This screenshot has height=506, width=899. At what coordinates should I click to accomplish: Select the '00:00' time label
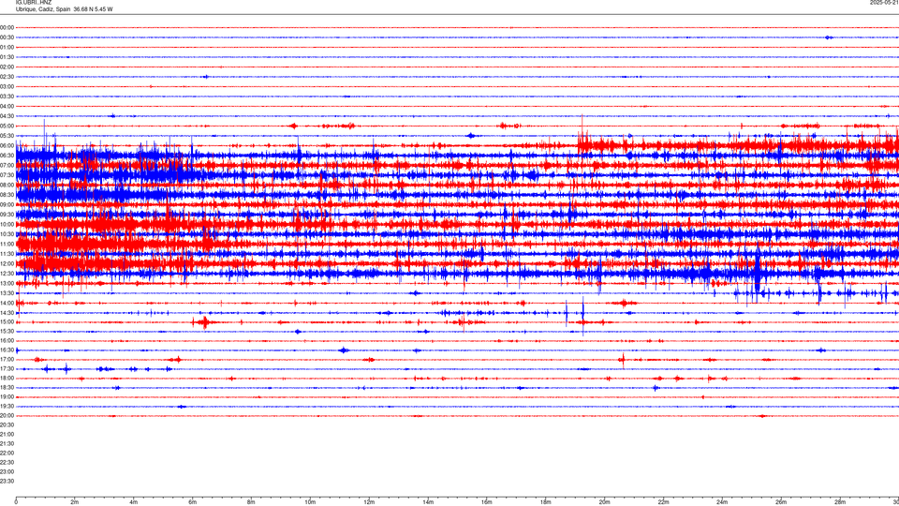pos(7,27)
